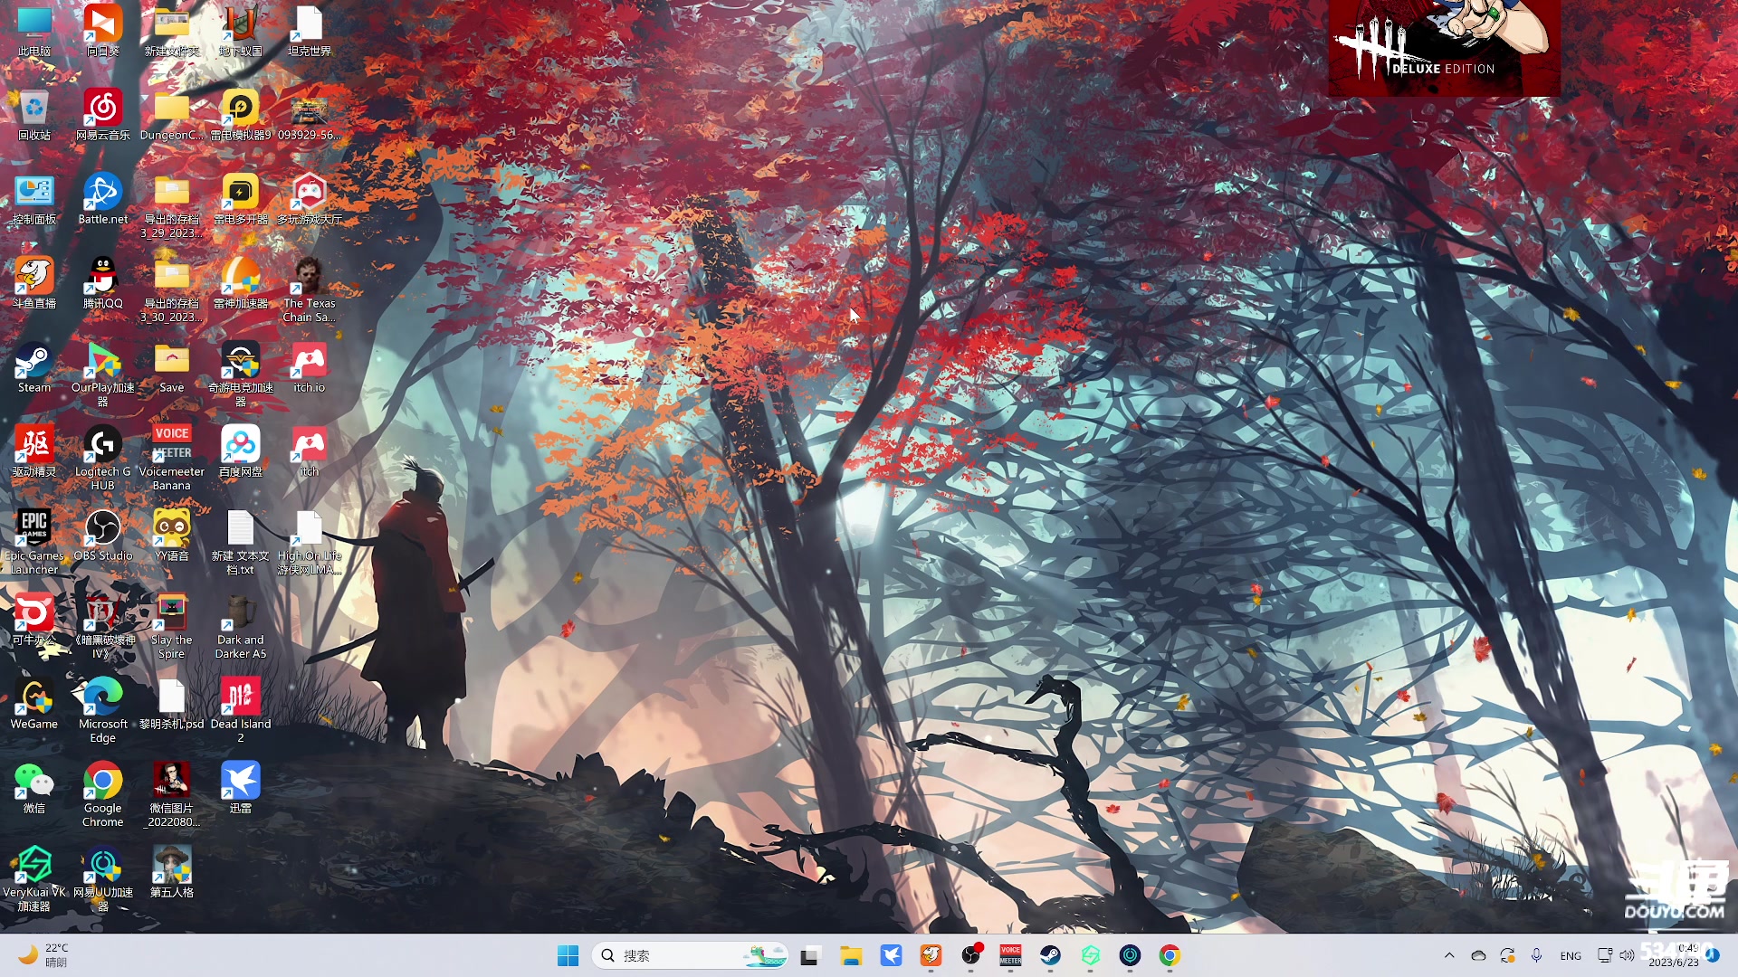Select the 坦克世界 desktop shortcut
This screenshot has height=977, width=1738.
[x=310, y=32]
